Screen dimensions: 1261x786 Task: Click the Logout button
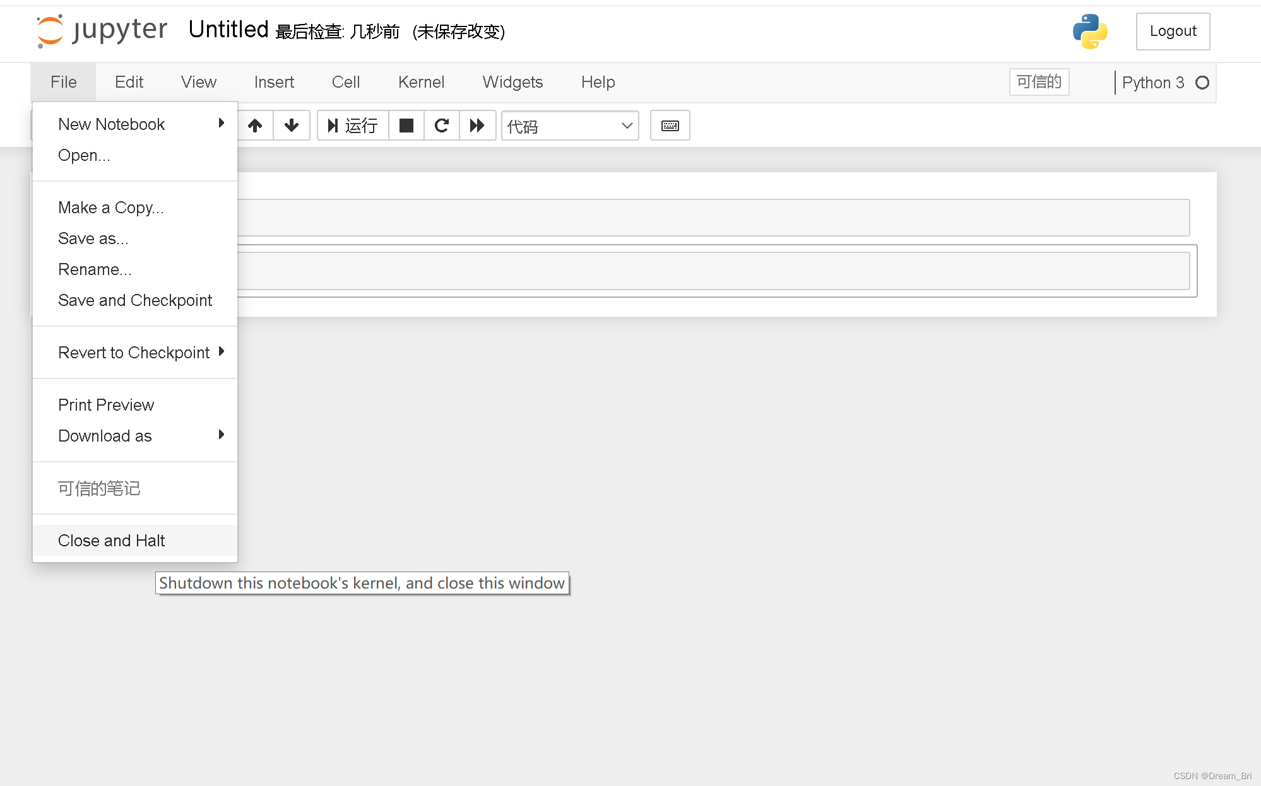(1173, 31)
